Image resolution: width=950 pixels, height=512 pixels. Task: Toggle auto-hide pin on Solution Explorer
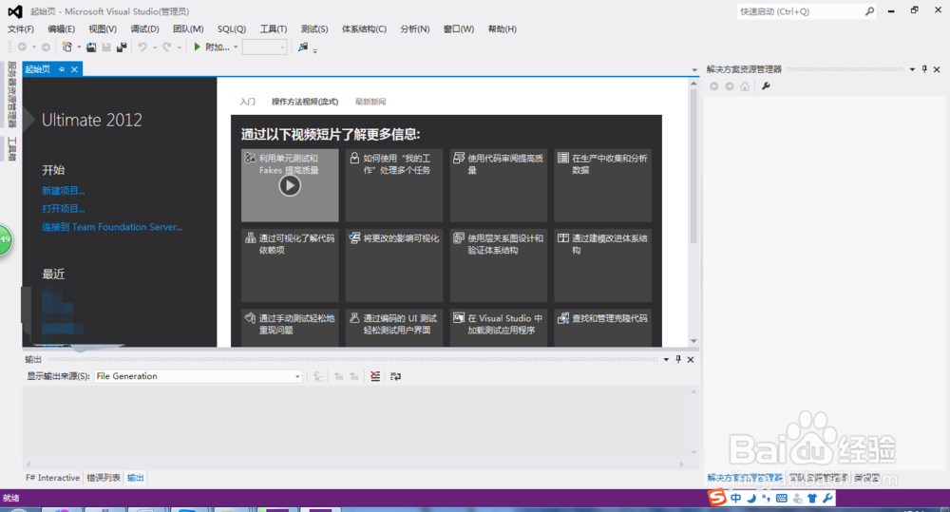[924, 69]
